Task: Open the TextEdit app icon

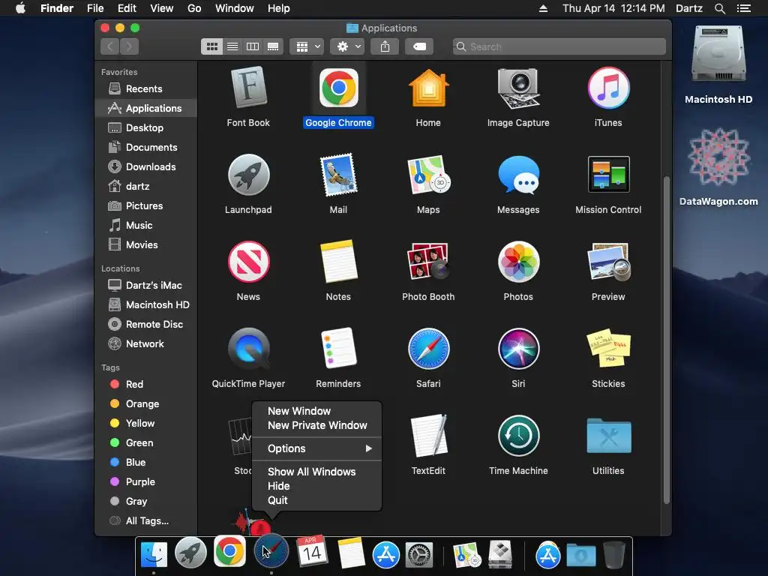Action: [x=428, y=436]
